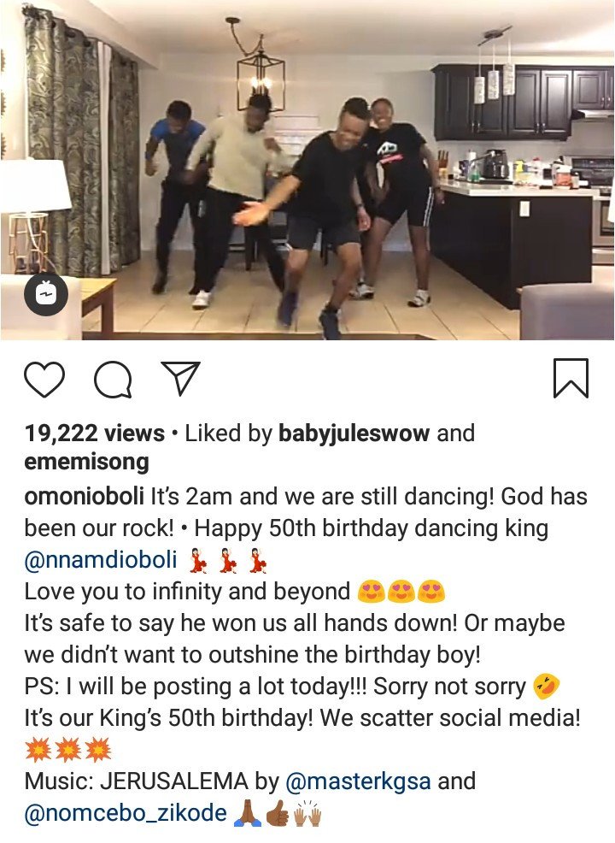615x843 pixels.
Task: Tap the praying hands emoji
Action: tap(249, 813)
